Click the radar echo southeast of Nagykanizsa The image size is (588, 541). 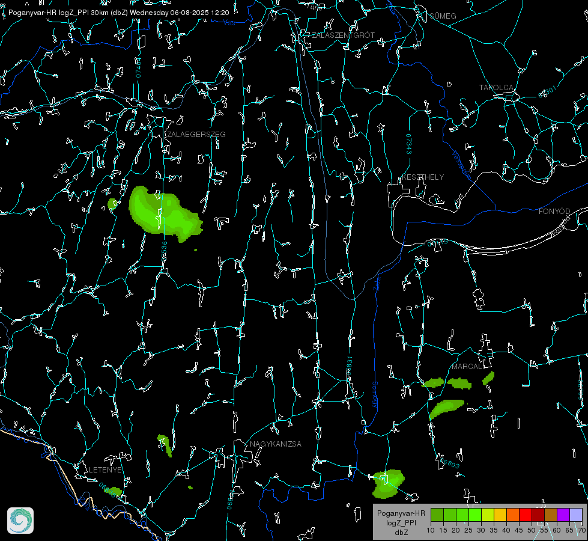pyautogui.click(x=389, y=483)
